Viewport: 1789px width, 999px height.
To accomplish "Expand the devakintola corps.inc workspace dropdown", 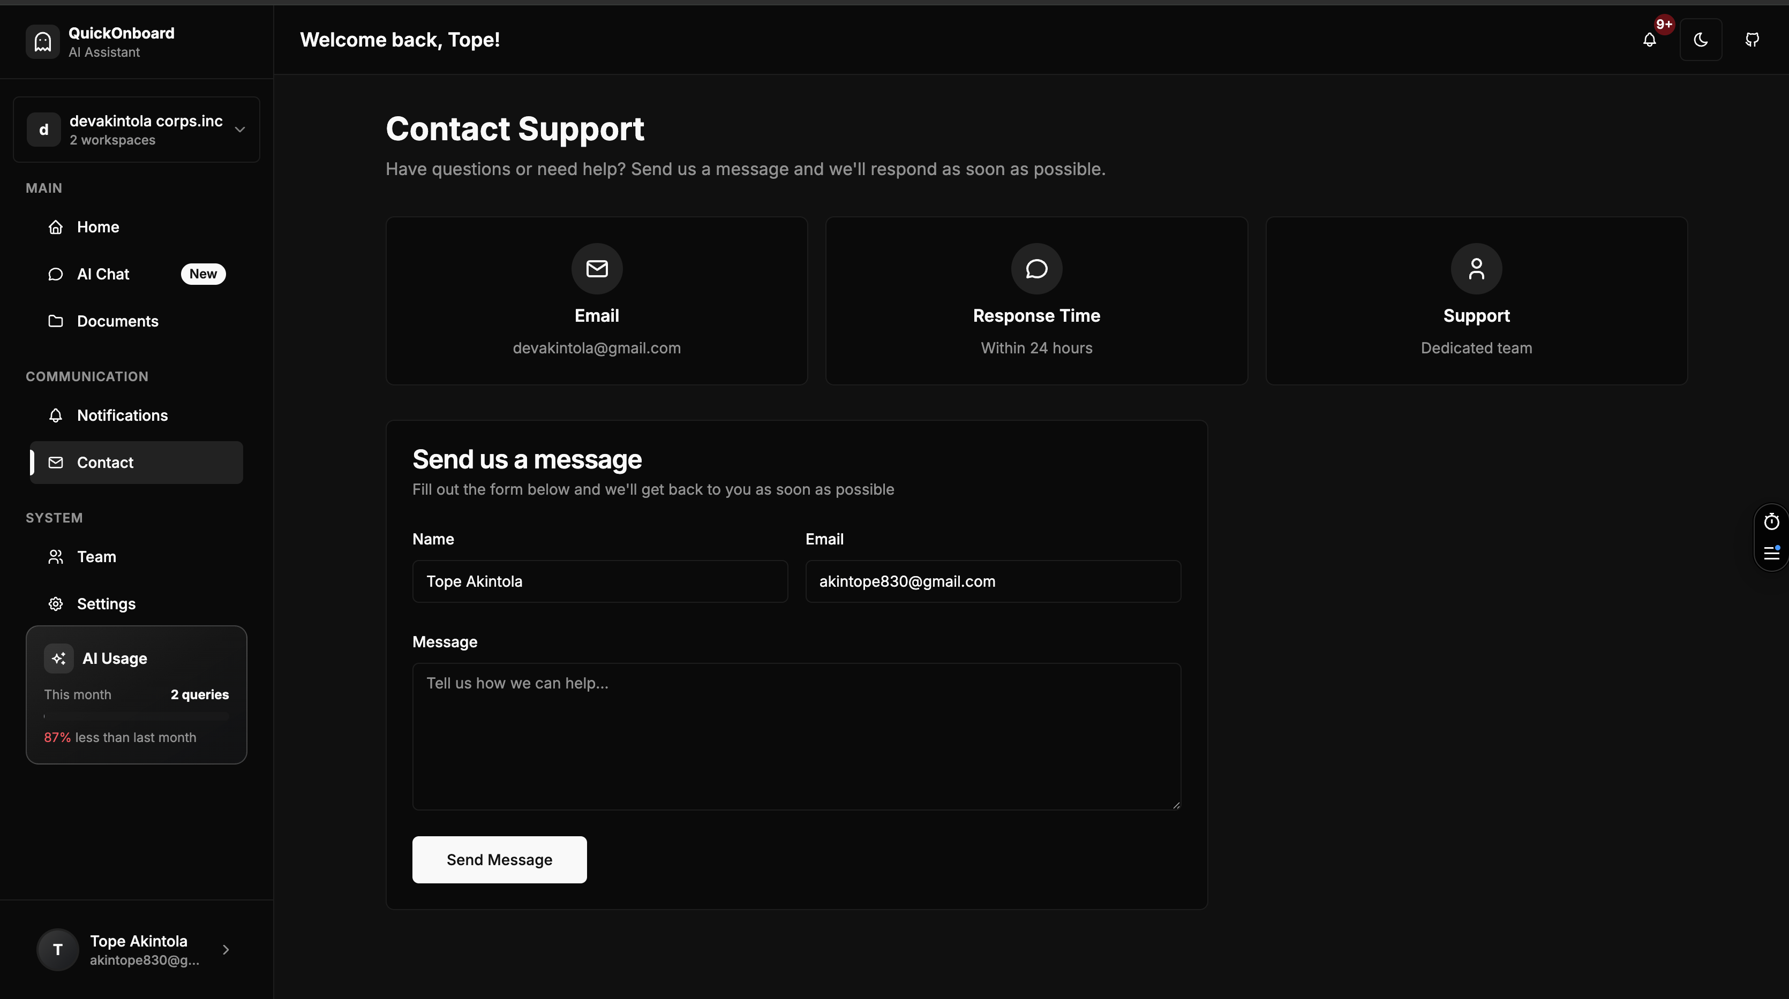I will point(239,129).
